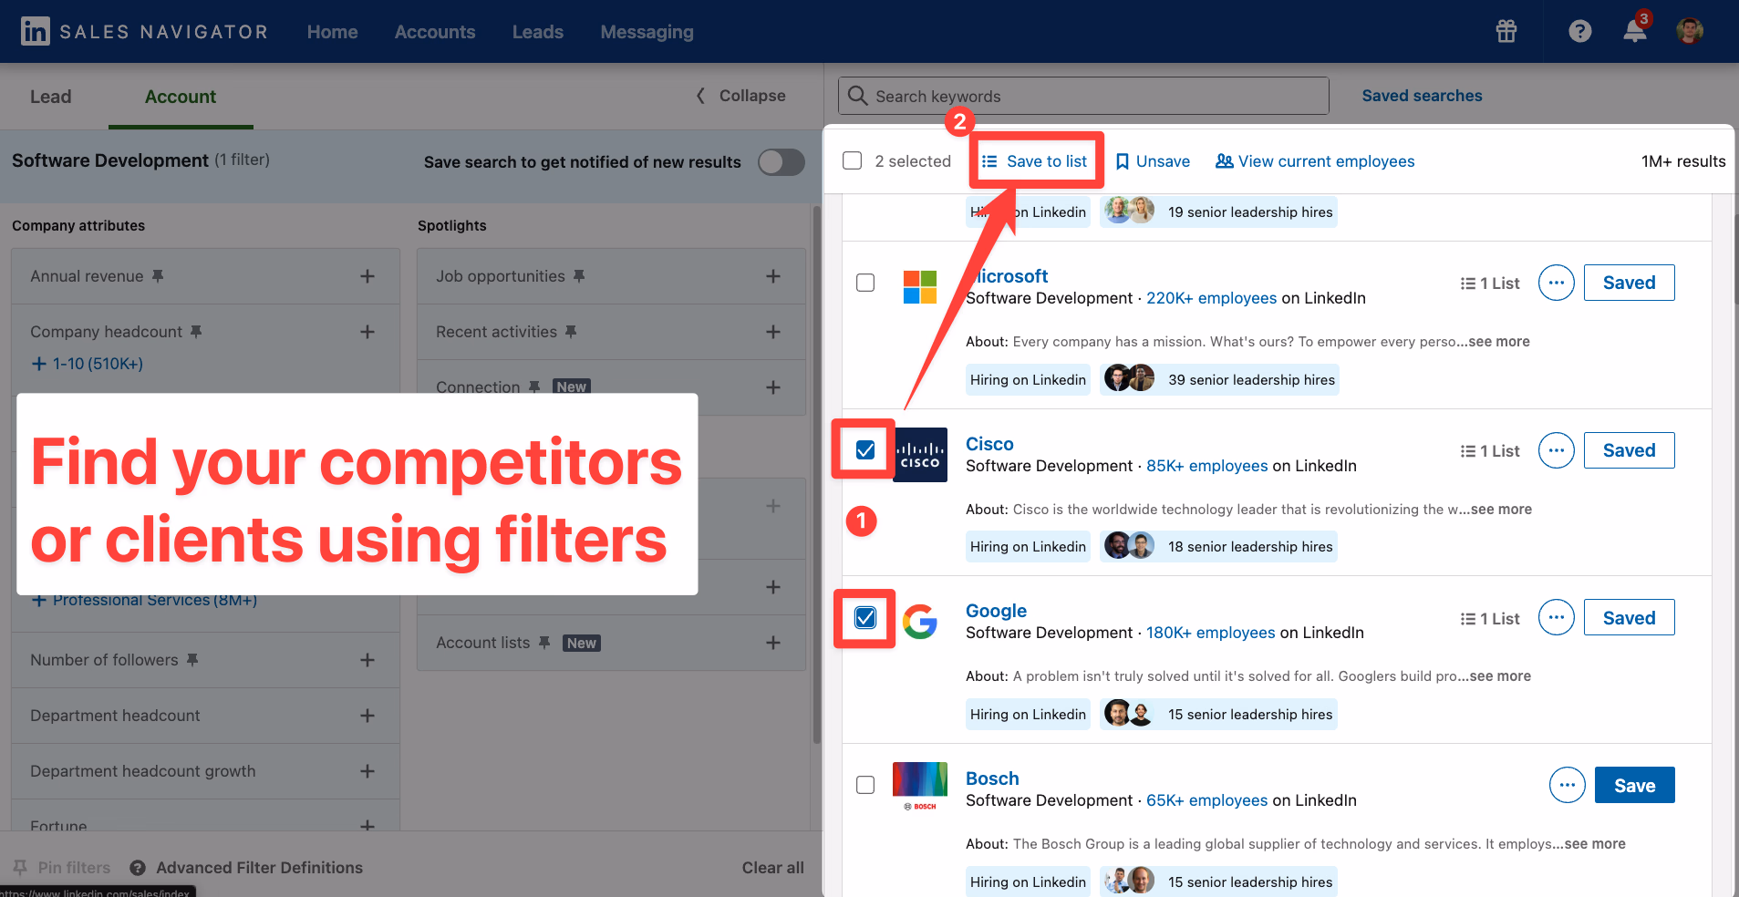Add 1-10 headcount filter option
Image resolution: width=1739 pixels, height=897 pixels.
[x=88, y=364]
